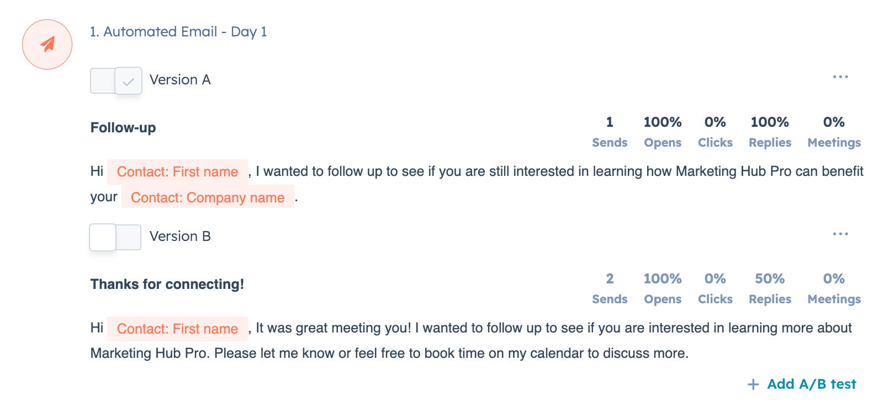Image resolution: width=889 pixels, height=408 pixels.
Task: Click the plus icon beside Add A/B test
Action: point(753,384)
